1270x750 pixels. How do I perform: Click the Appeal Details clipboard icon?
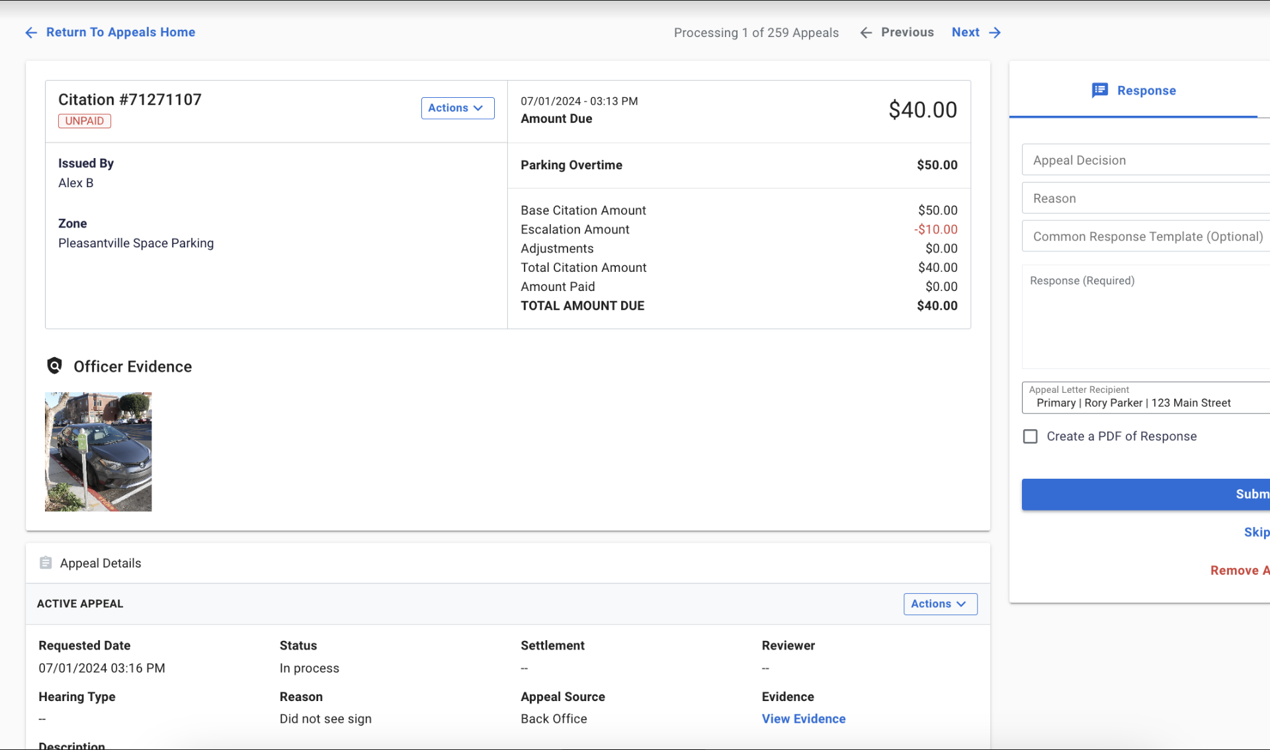click(x=45, y=563)
